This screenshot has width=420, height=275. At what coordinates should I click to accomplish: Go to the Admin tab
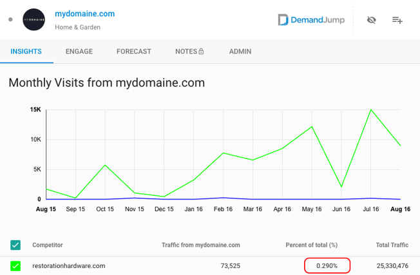(240, 52)
